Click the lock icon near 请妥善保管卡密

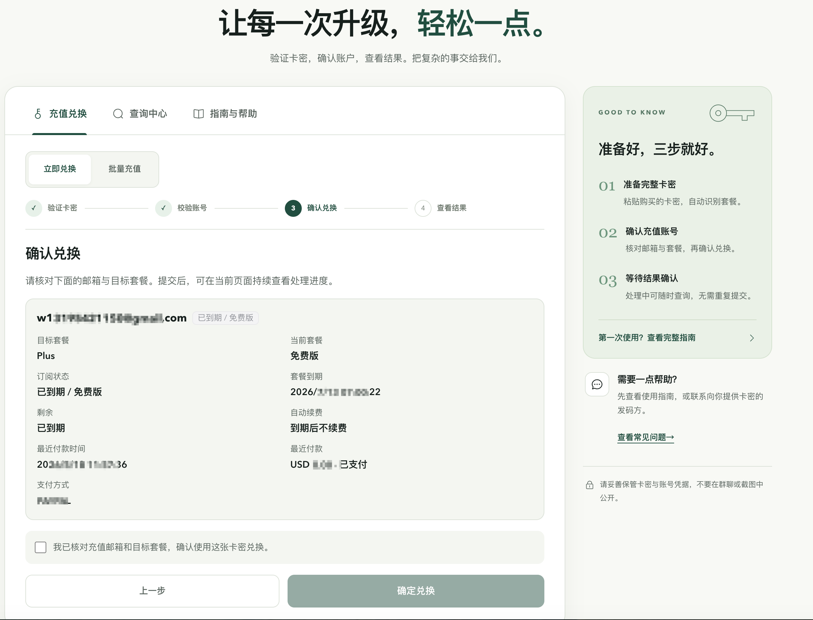click(x=590, y=485)
